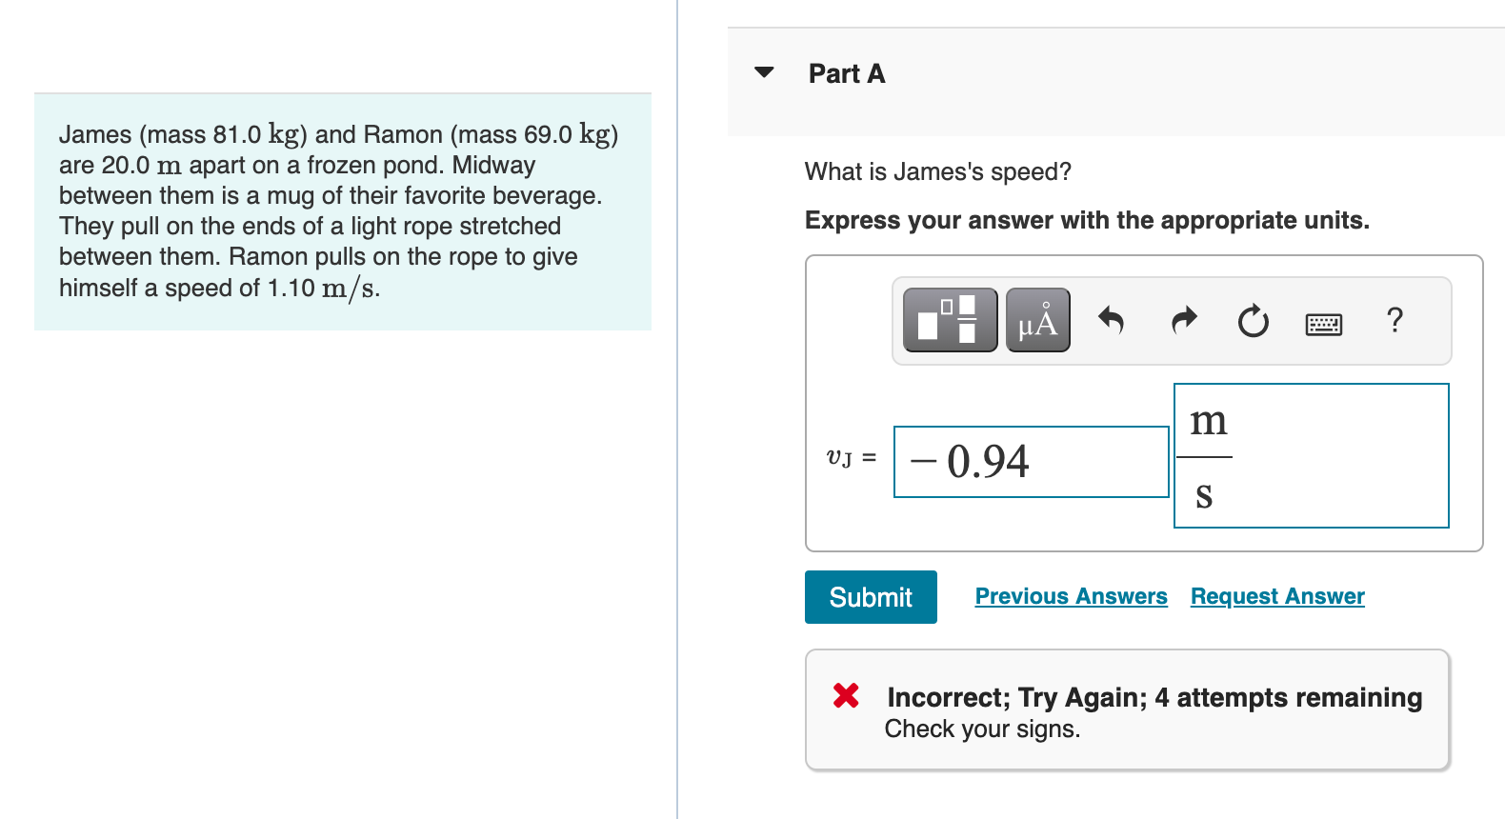
Task: Undo the last answer edit
Action: coord(1111,321)
